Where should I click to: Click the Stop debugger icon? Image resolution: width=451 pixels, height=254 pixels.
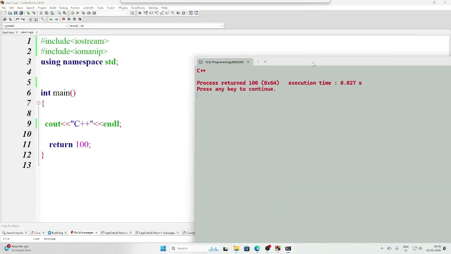(x=184, y=13)
